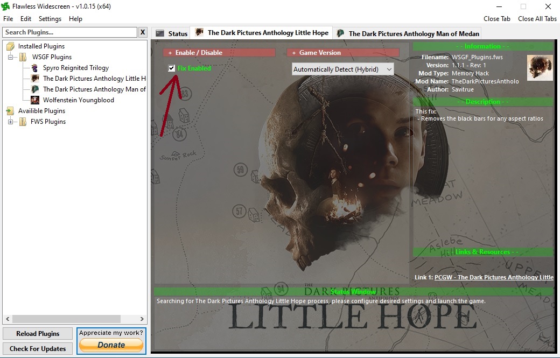Collapse the WSGF Plugins tree node
560x358 pixels.
click(10, 57)
